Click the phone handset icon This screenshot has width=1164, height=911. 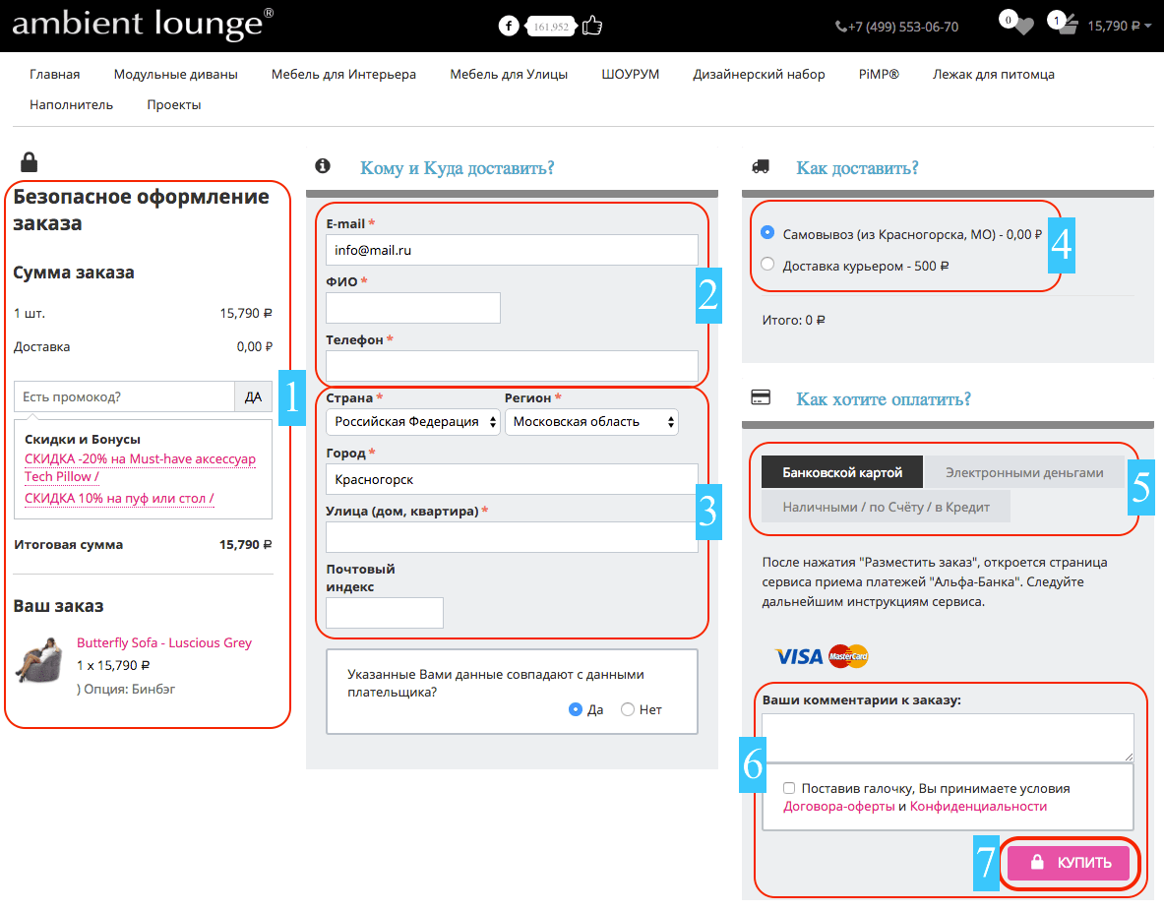pos(841,27)
